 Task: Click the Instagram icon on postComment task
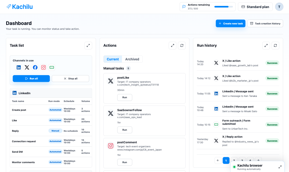(111, 146)
